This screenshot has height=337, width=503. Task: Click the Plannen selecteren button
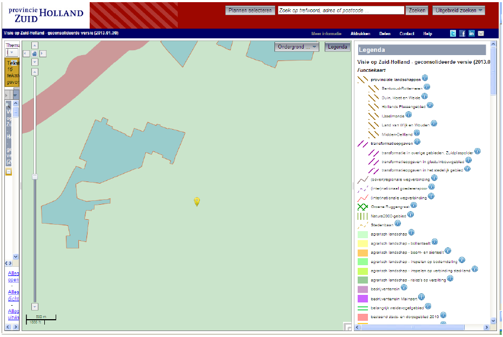click(250, 10)
